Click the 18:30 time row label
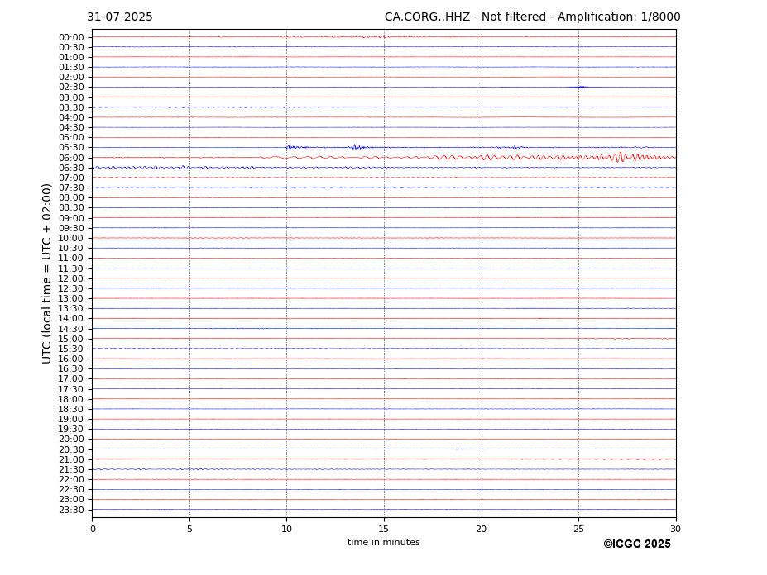The height and width of the screenshot is (575, 767). (x=71, y=410)
